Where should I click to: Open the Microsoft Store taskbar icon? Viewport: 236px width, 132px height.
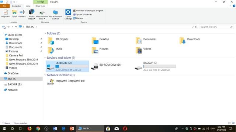(108, 129)
